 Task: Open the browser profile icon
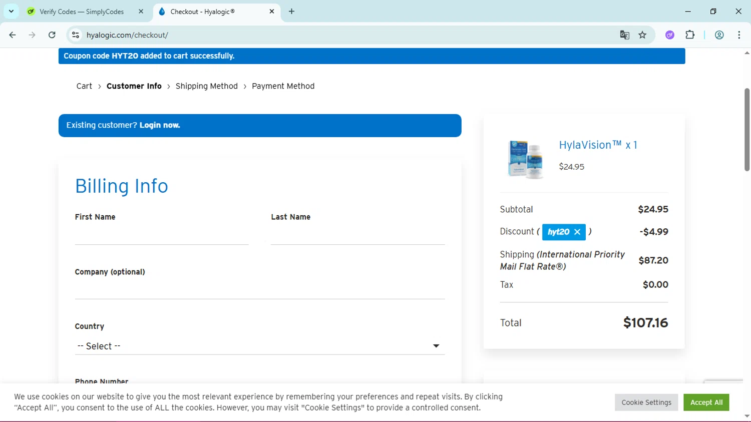tap(719, 35)
